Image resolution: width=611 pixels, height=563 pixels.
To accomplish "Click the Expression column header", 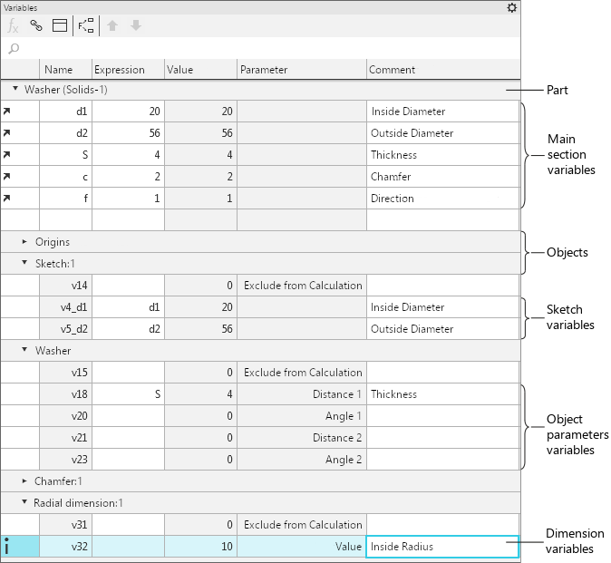I will [120, 70].
